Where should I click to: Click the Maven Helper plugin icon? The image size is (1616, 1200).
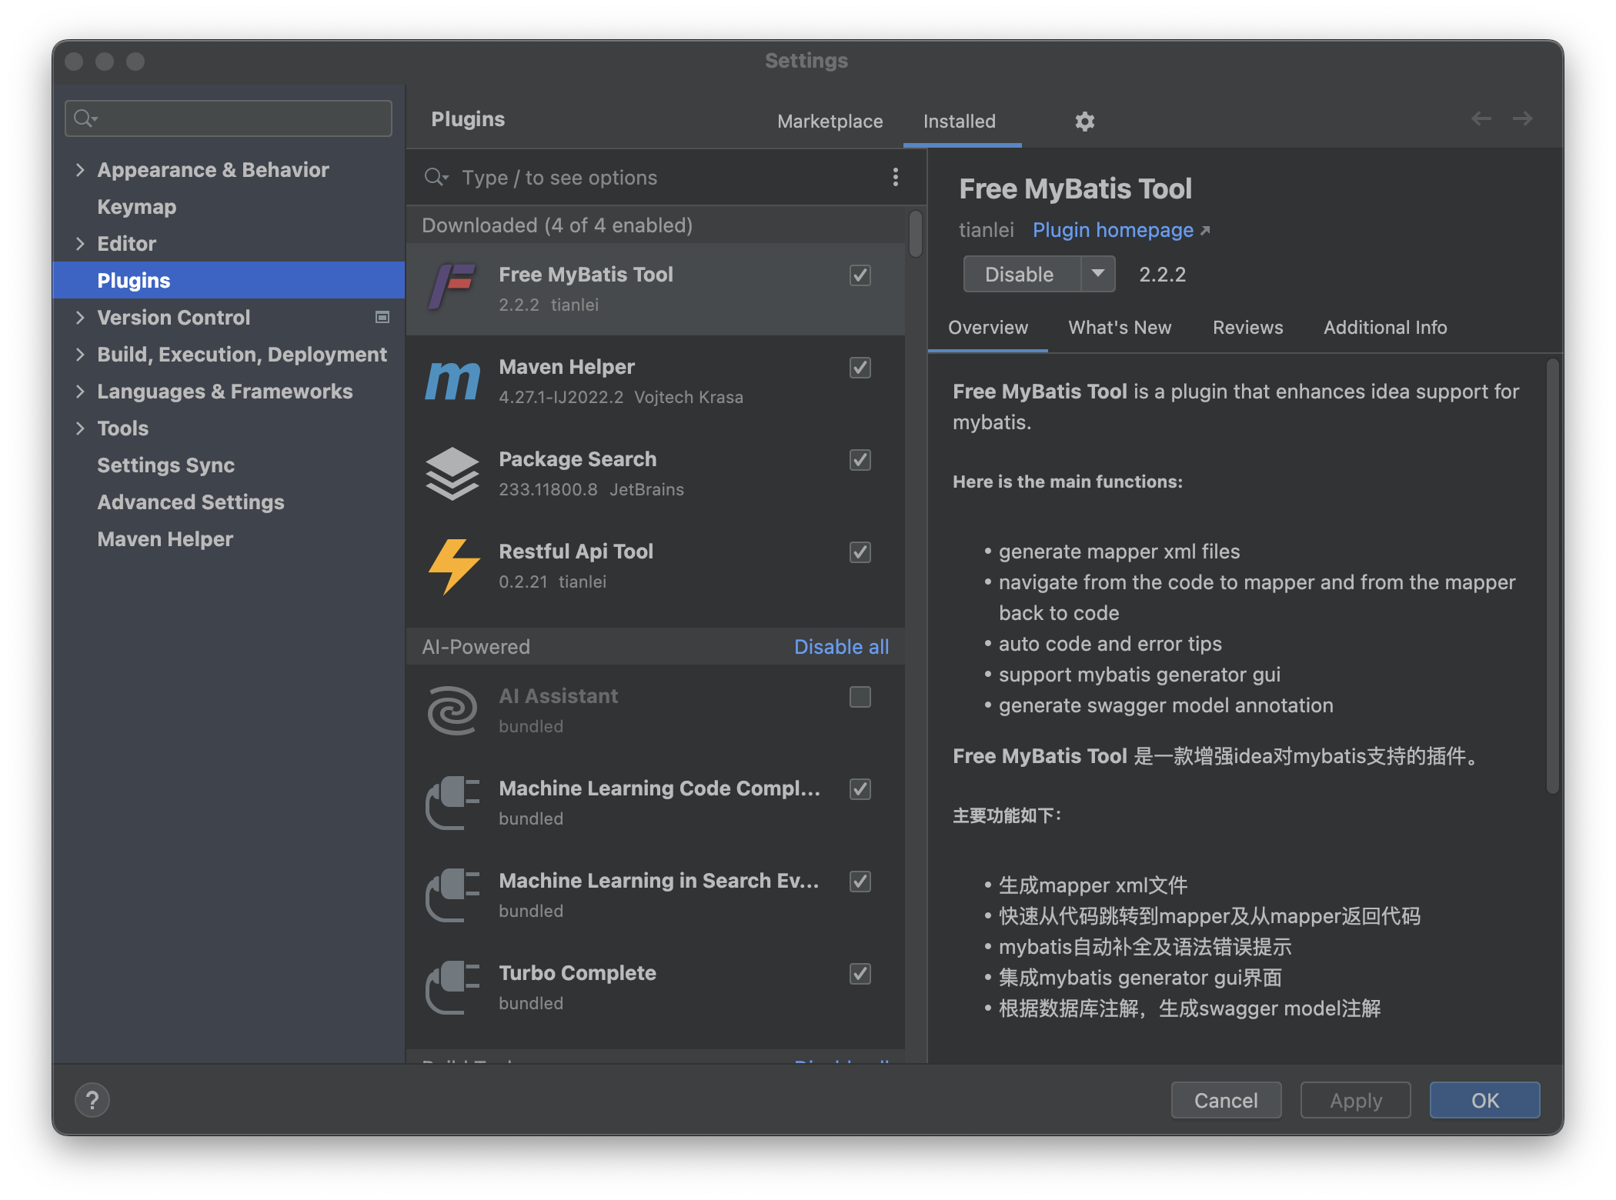[x=452, y=382]
